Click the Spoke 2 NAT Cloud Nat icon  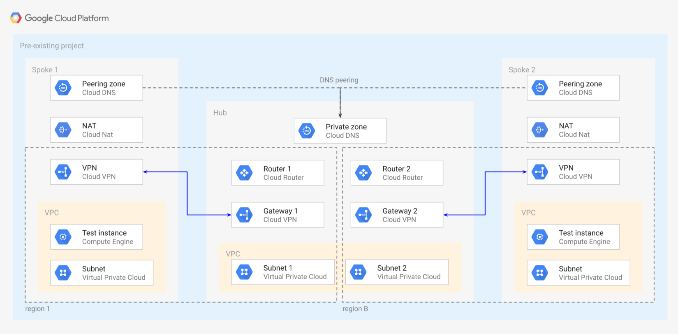[540, 130]
